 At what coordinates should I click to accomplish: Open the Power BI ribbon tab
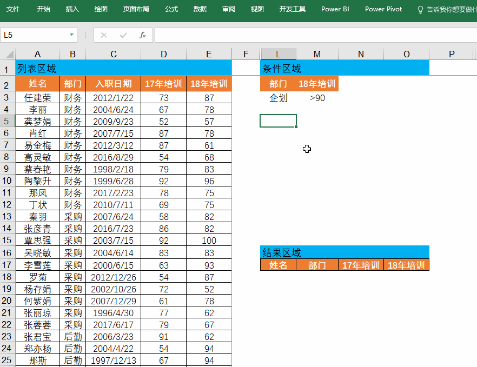(335, 9)
